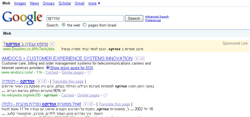Open the Advanced Search link
The height and width of the screenshot is (117, 250).
[157, 17]
